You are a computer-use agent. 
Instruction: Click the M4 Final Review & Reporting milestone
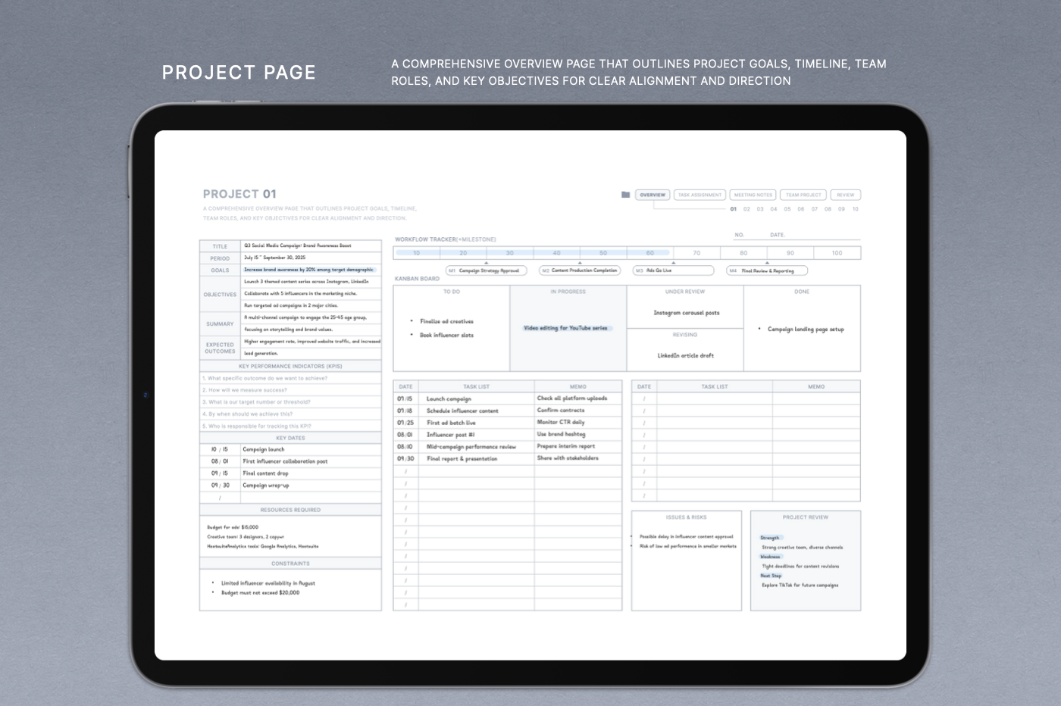click(x=767, y=270)
